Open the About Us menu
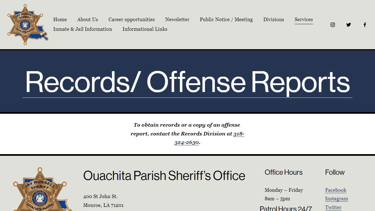The image size is (375, 211). 88,20
